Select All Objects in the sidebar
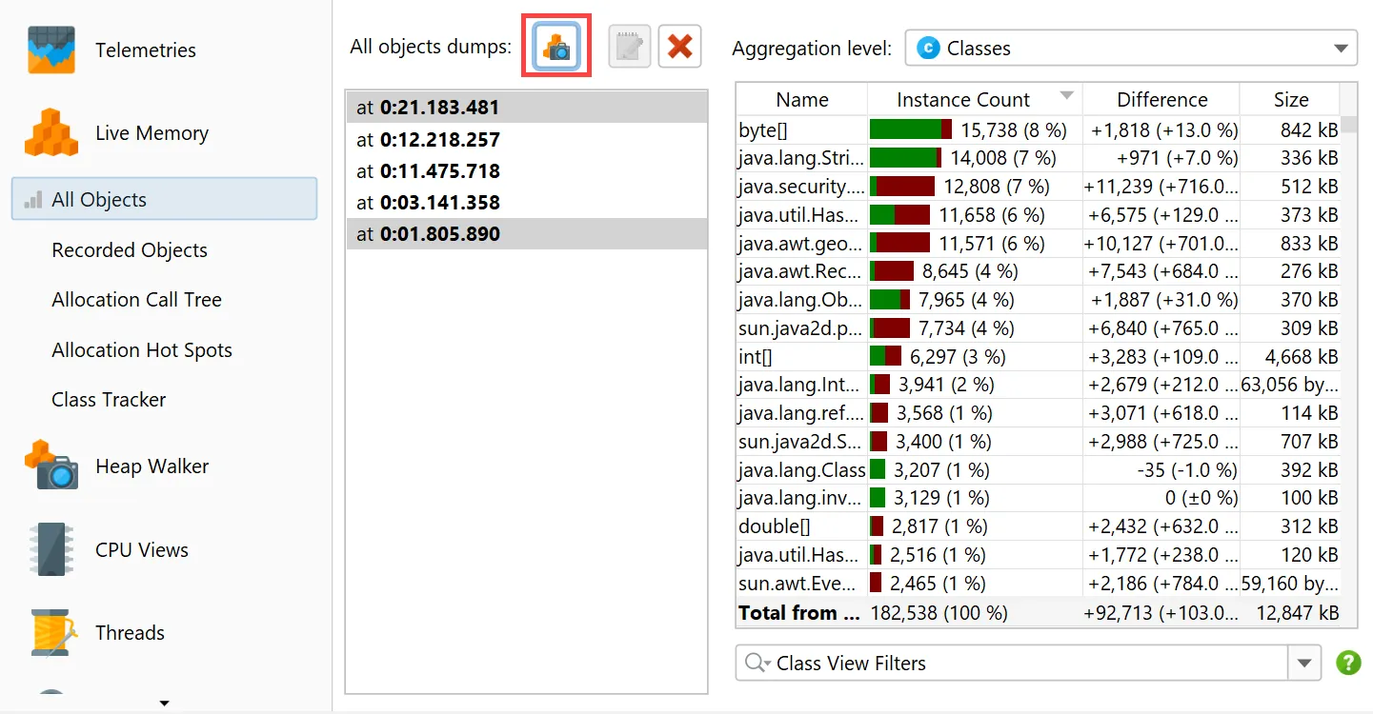 [x=164, y=199]
